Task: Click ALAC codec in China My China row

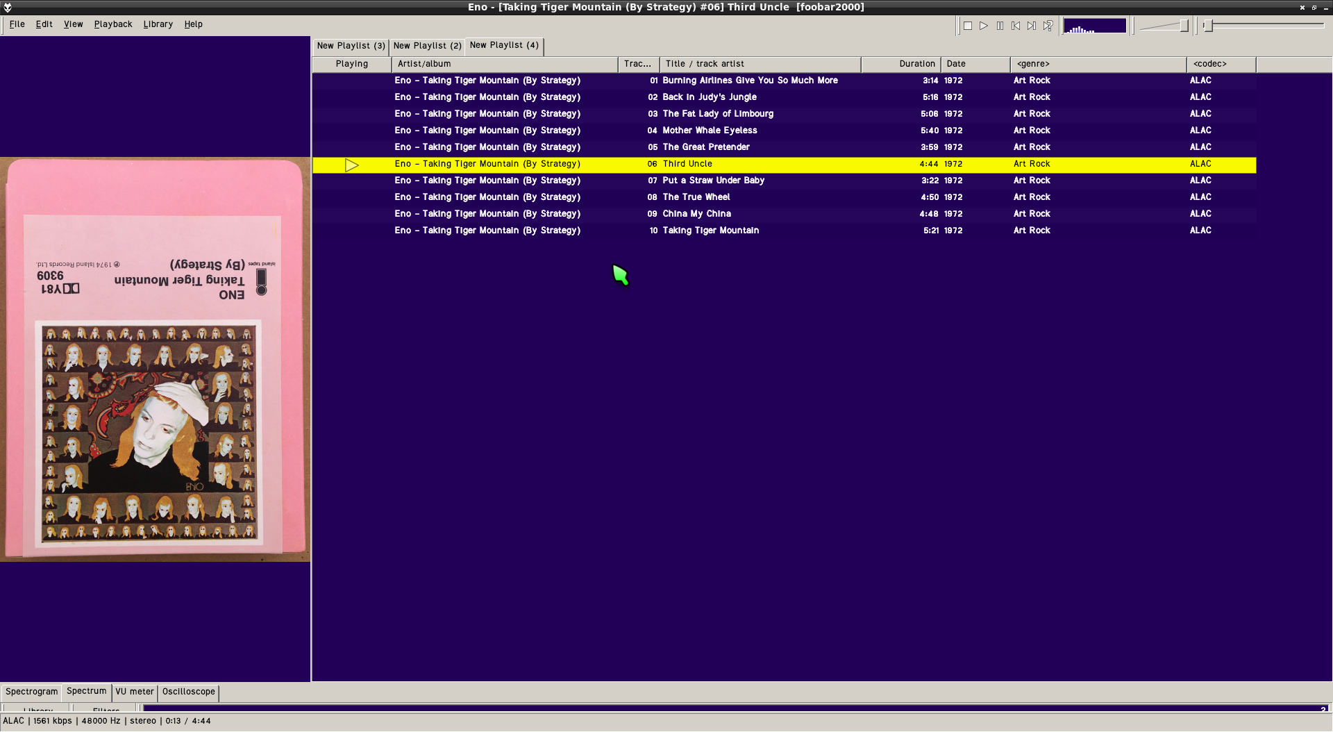Action: [1200, 214]
